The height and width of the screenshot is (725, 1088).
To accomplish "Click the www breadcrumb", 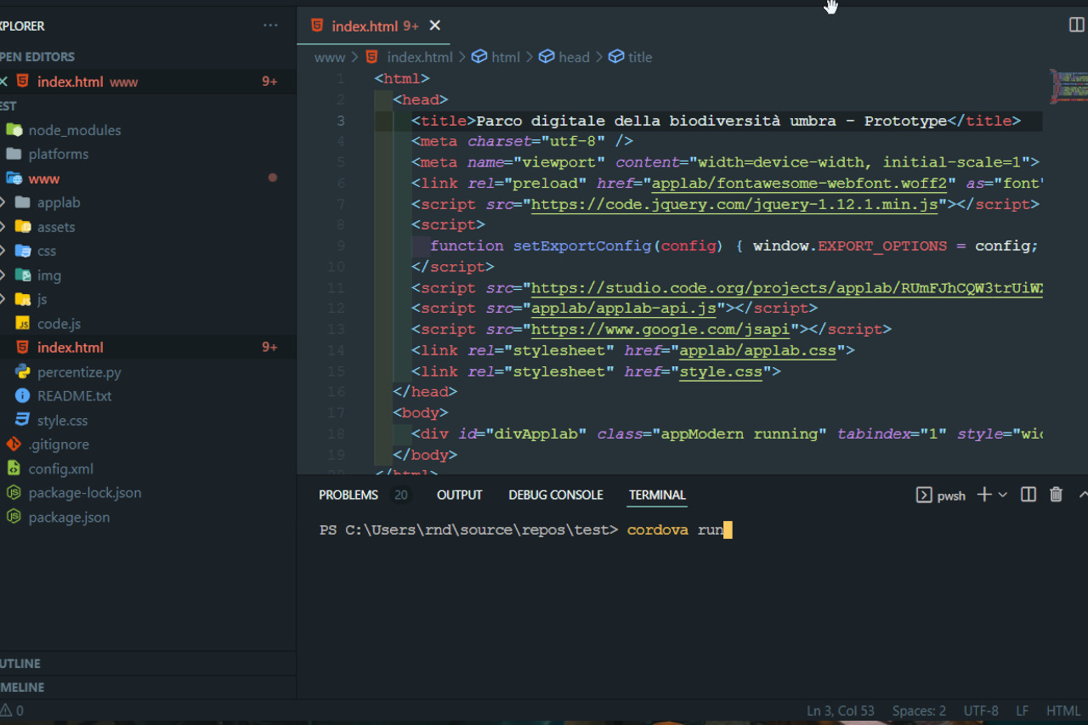I will (x=330, y=58).
